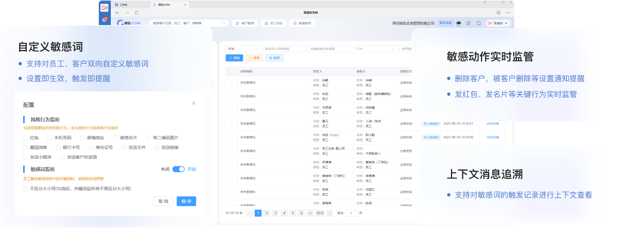Image resolution: width=624 pixels, height=228 pixels.
Task: Click the search magnifier icon in top search bar
Action: click(x=225, y=23)
